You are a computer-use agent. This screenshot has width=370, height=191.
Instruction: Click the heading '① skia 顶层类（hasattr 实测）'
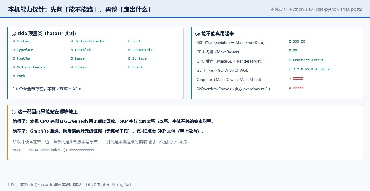[x=44, y=34]
